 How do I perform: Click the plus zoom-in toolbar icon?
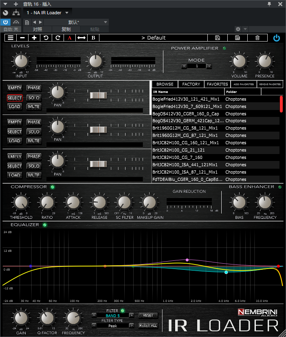click(x=34, y=38)
